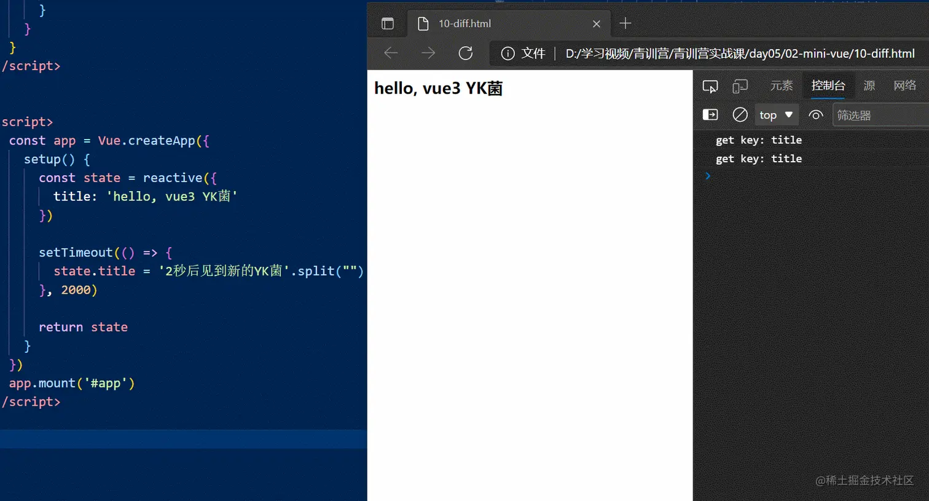Open the 网络 panel in DevTools
Image resolution: width=929 pixels, height=501 pixels.
click(x=904, y=86)
